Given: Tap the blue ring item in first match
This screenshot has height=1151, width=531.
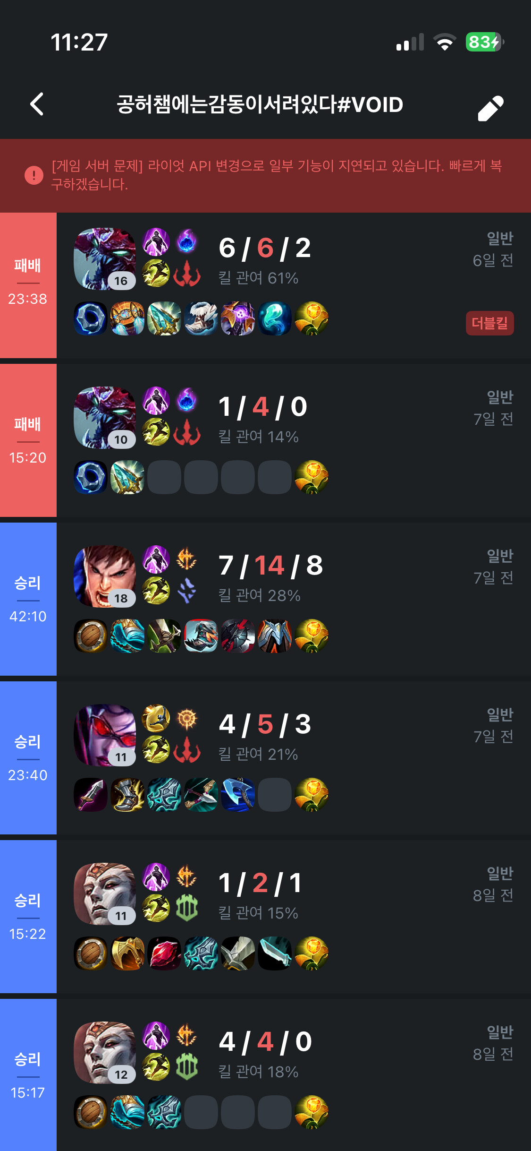Looking at the screenshot, I should tap(91, 318).
